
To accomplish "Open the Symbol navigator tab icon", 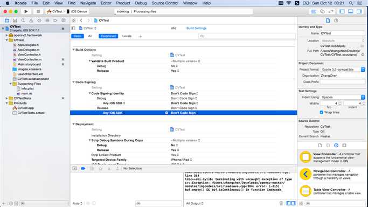I will point(15,20).
